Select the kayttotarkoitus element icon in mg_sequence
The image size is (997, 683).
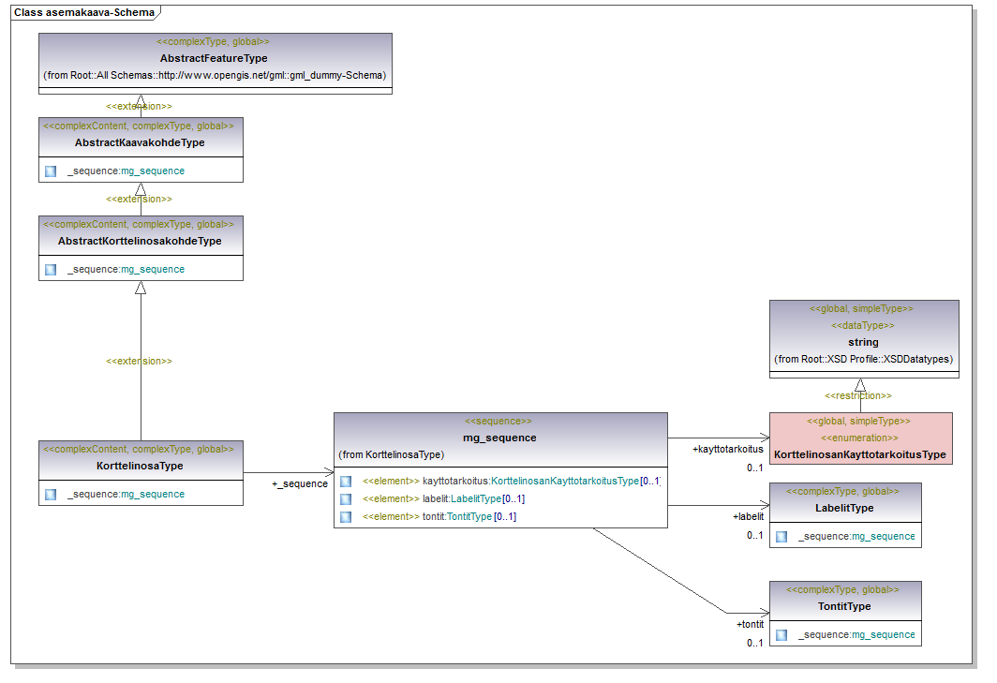(346, 482)
